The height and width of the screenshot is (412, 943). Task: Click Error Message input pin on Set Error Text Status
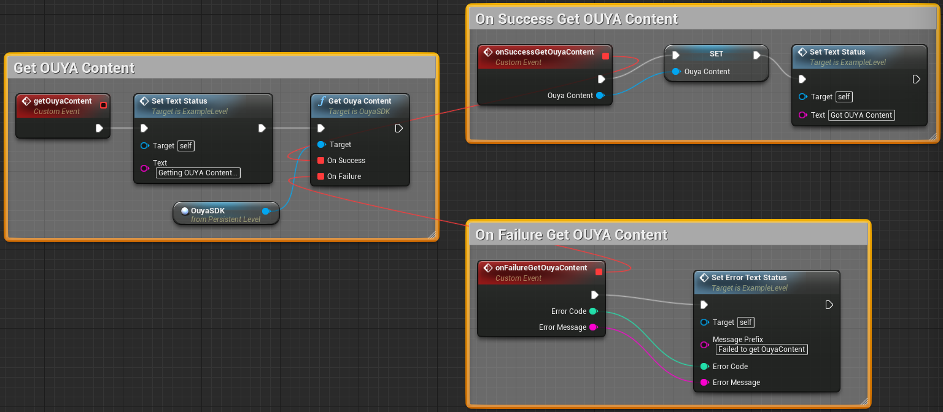(x=705, y=383)
